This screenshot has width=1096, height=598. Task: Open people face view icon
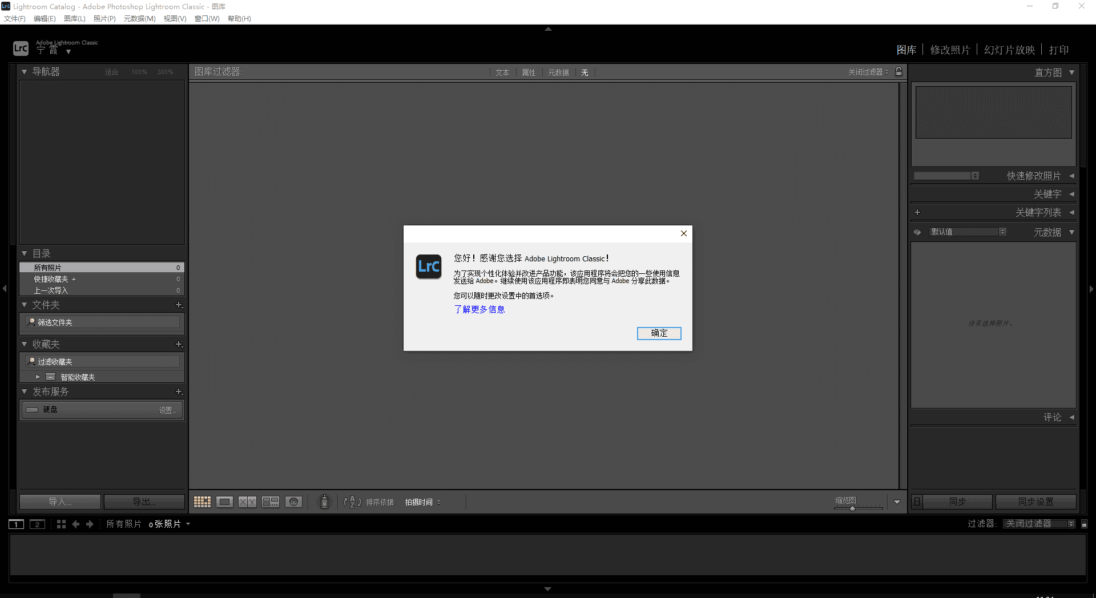pos(293,502)
